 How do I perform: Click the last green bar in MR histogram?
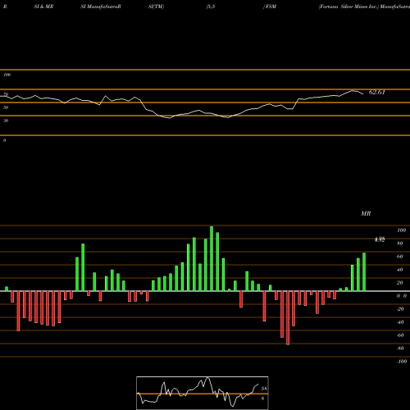pyautogui.click(x=364, y=272)
